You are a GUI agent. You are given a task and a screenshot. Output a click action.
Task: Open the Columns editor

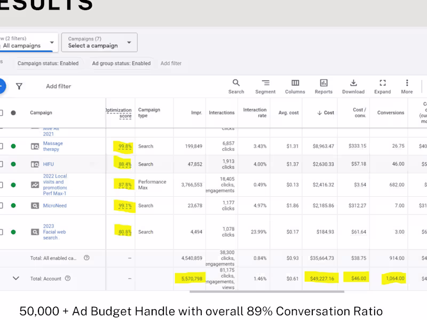pos(295,86)
